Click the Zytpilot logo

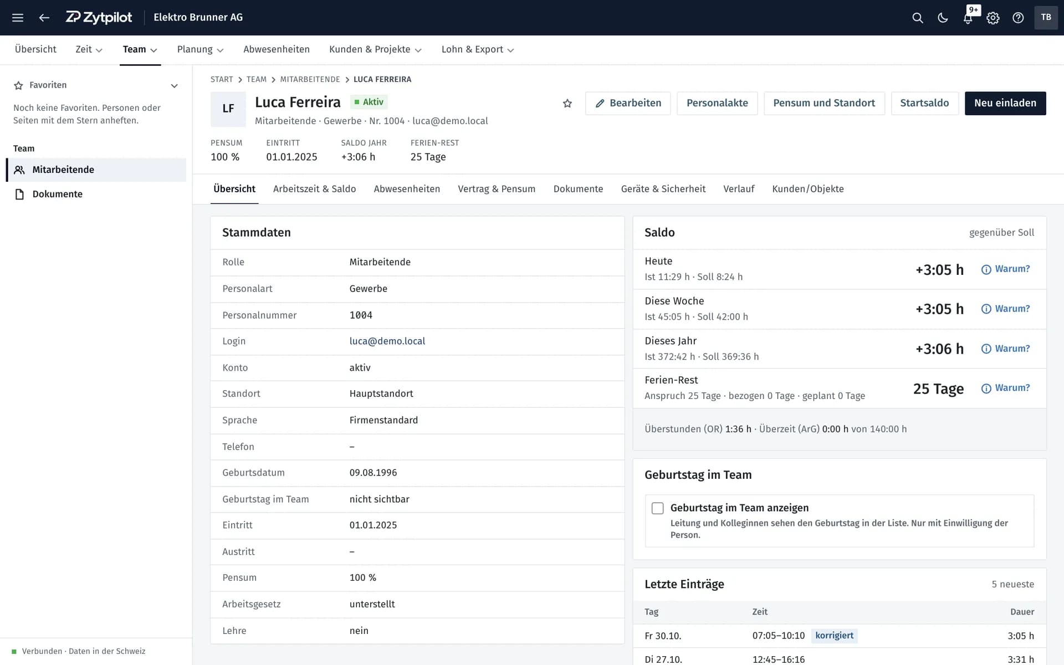point(99,17)
